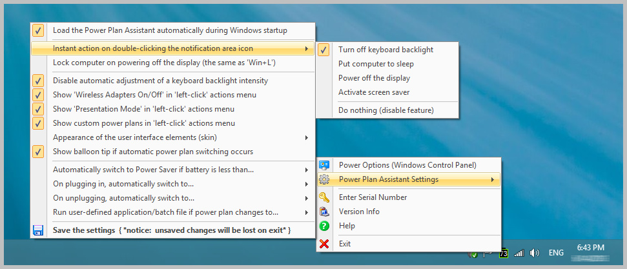Click the Power Options monitor icon

coord(324,165)
